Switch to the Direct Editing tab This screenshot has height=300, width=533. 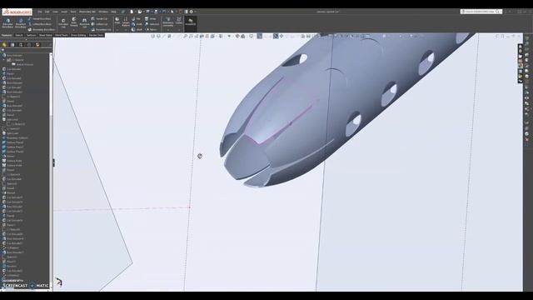78,35
